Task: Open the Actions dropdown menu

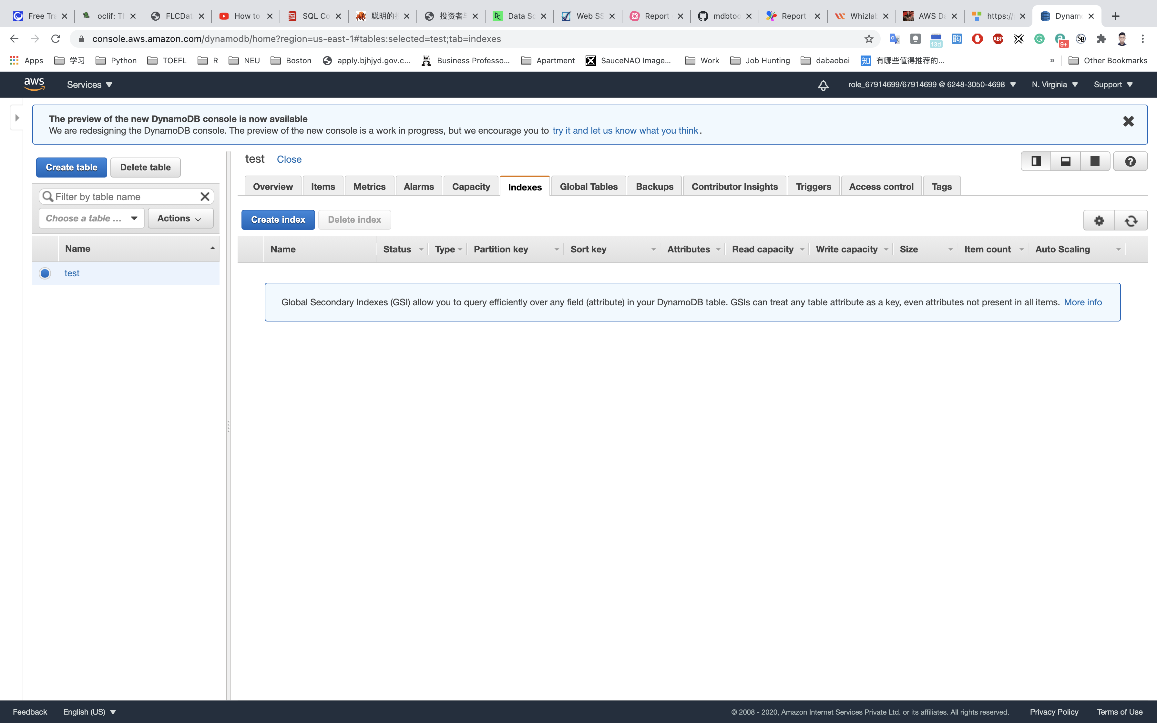Action: point(180,218)
